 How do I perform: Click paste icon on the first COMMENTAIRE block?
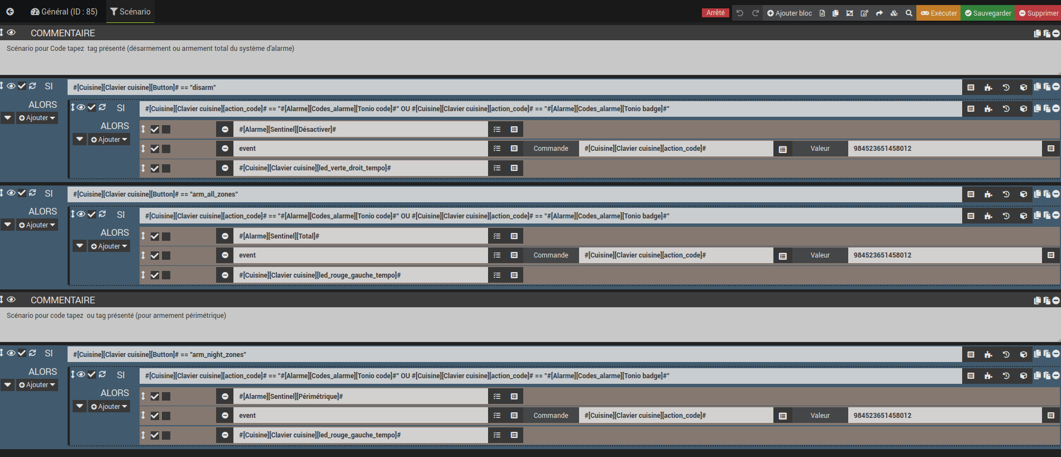1047,34
